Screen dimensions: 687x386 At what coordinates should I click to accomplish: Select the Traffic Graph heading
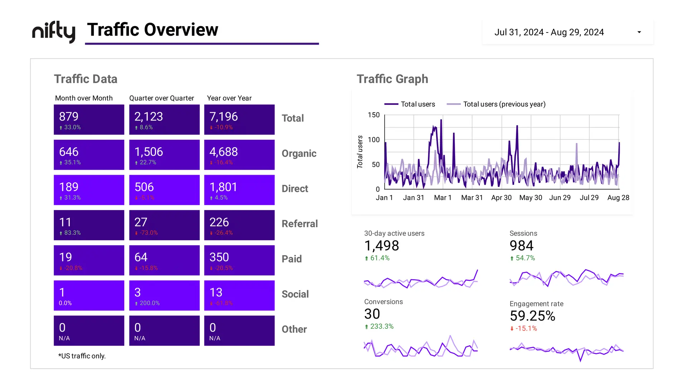coord(392,79)
